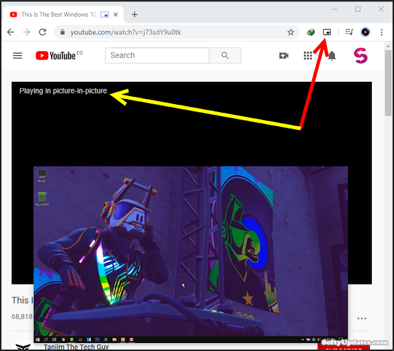Screen dimensions: 394x351
Task: Close the YouTube browser tab
Action: [x=116, y=15]
